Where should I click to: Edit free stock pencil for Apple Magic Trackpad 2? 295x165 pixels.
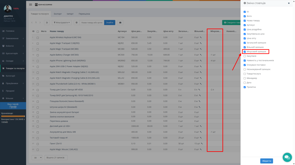click(x=201, y=43)
